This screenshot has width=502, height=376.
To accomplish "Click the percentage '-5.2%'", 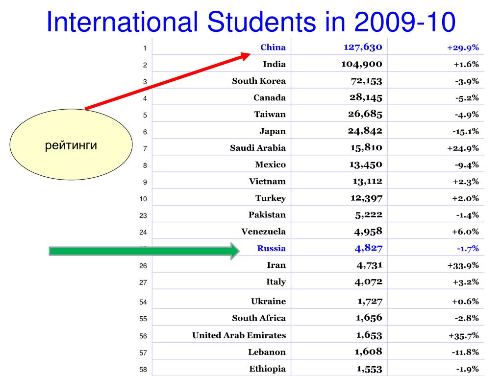I will (x=467, y=98).
